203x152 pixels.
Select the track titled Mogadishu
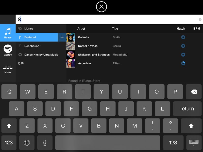coord(120,55)
